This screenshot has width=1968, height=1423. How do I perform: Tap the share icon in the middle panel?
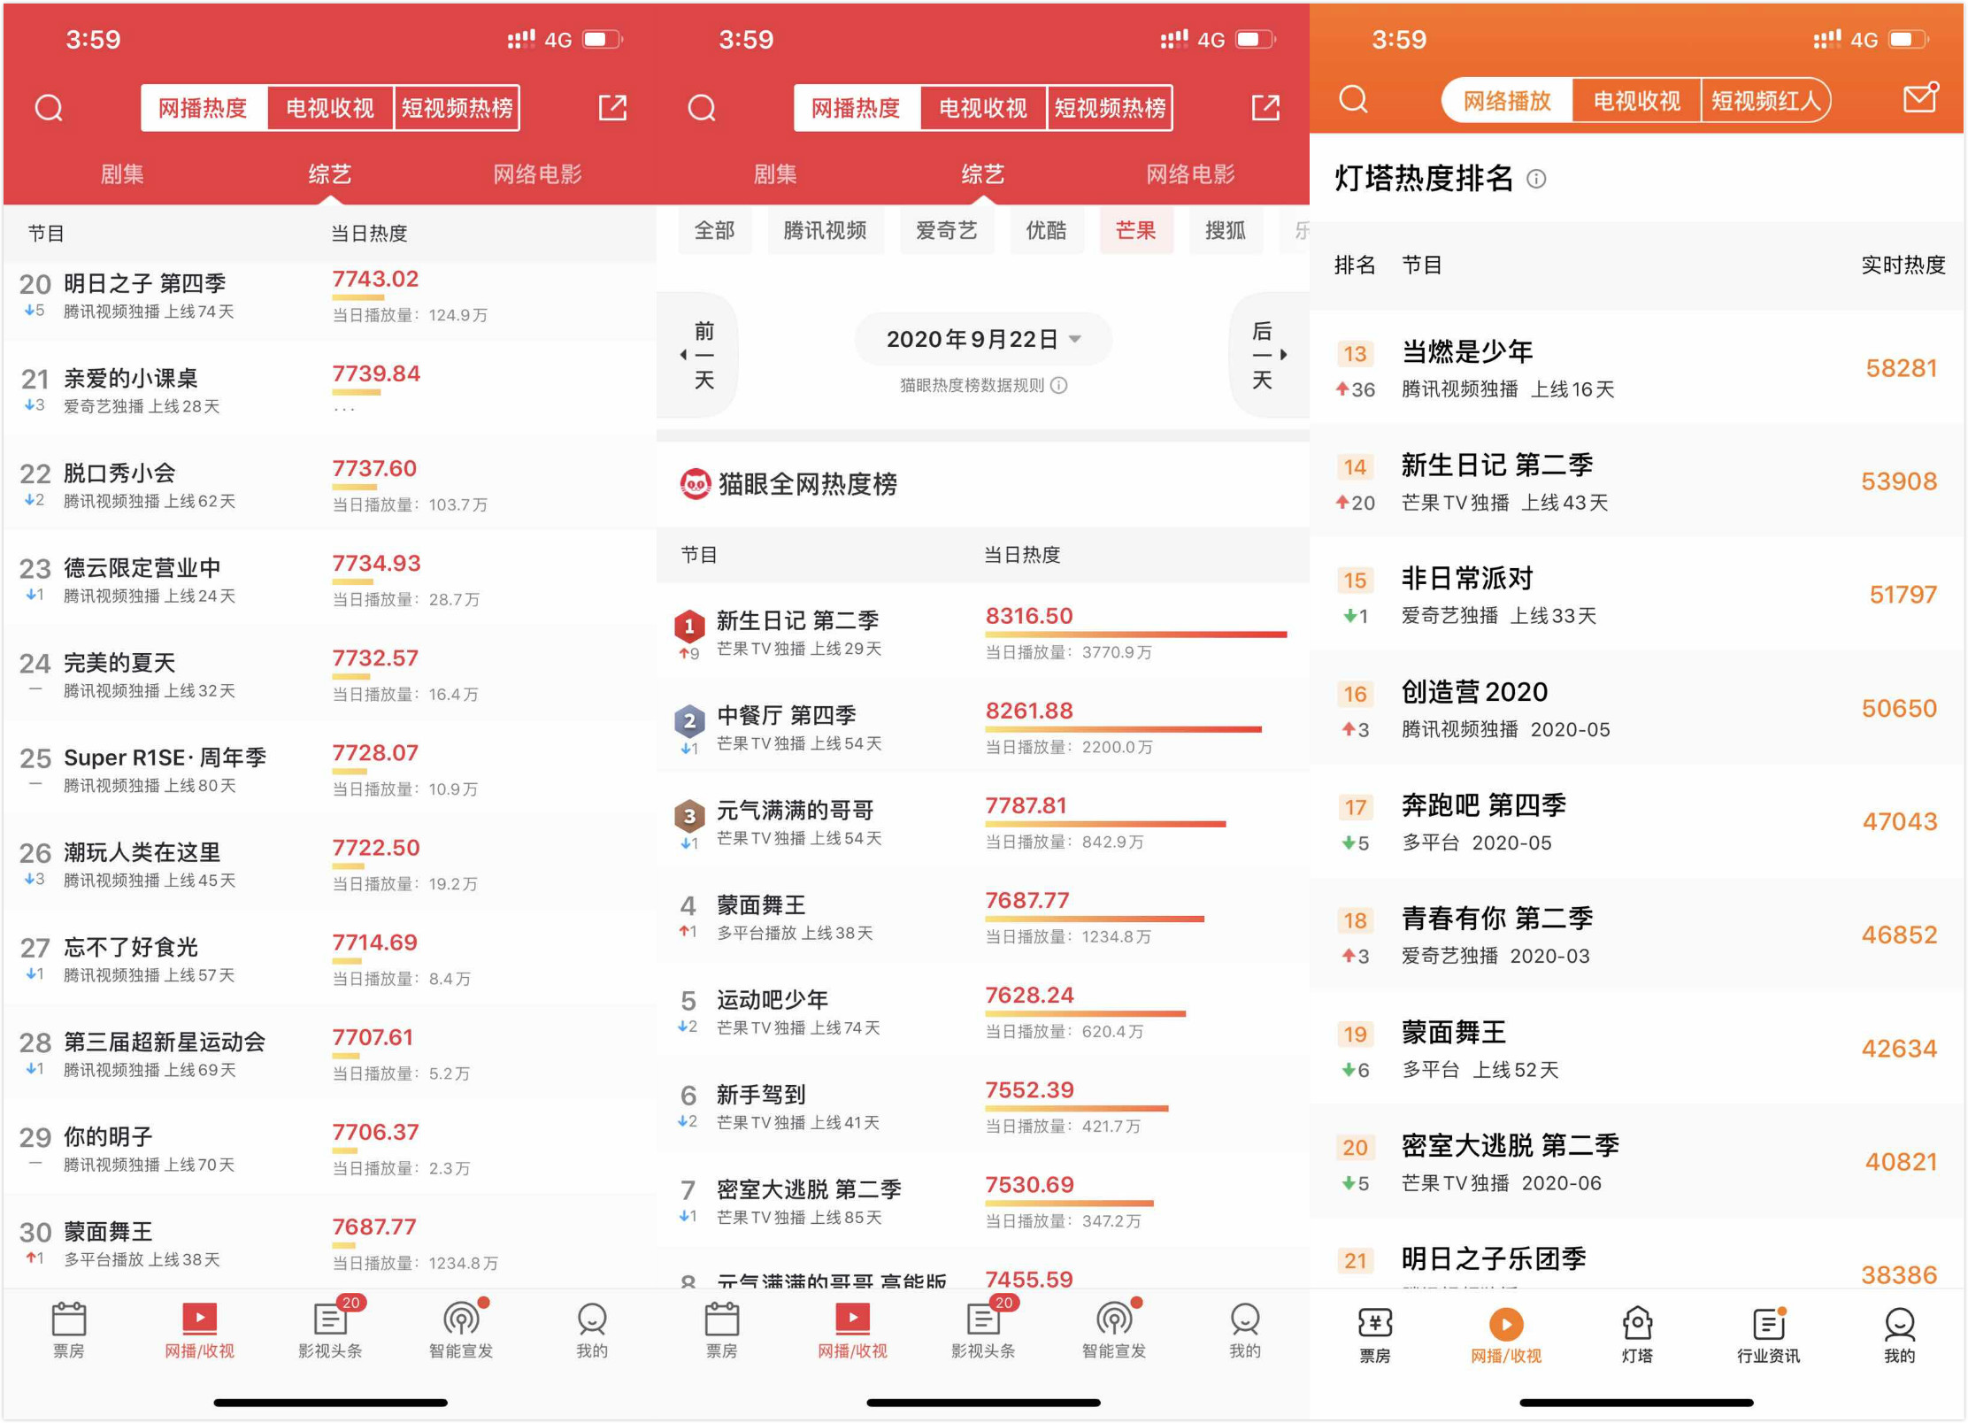pyautogui.click(x=1265, y=107)
